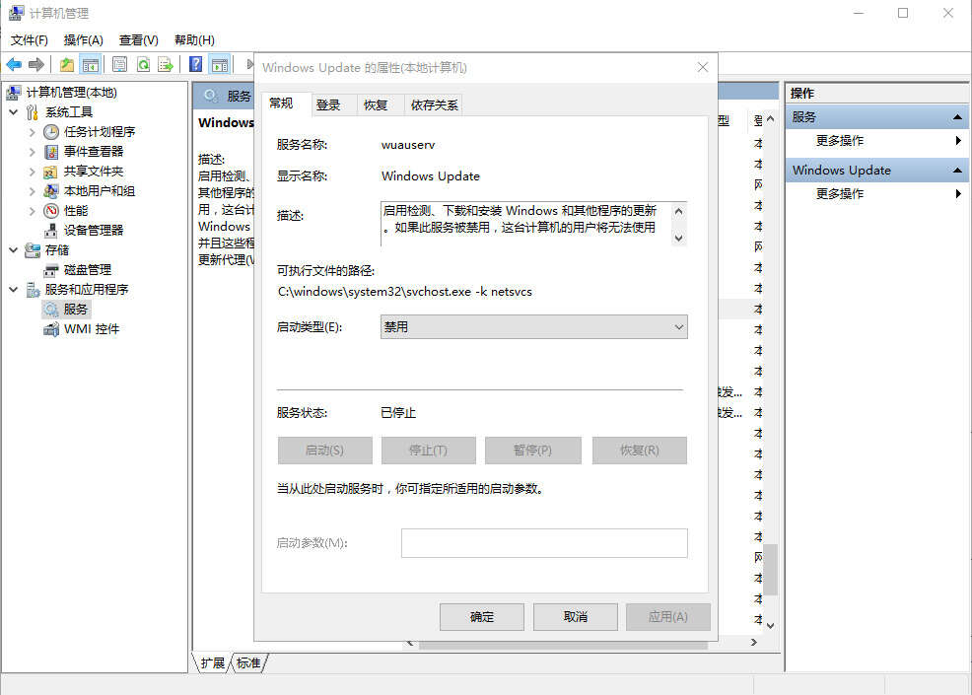Open the 启动类型 dropdown showing 禁用
Screen dimensions: 972x695
tap(533, 326)
